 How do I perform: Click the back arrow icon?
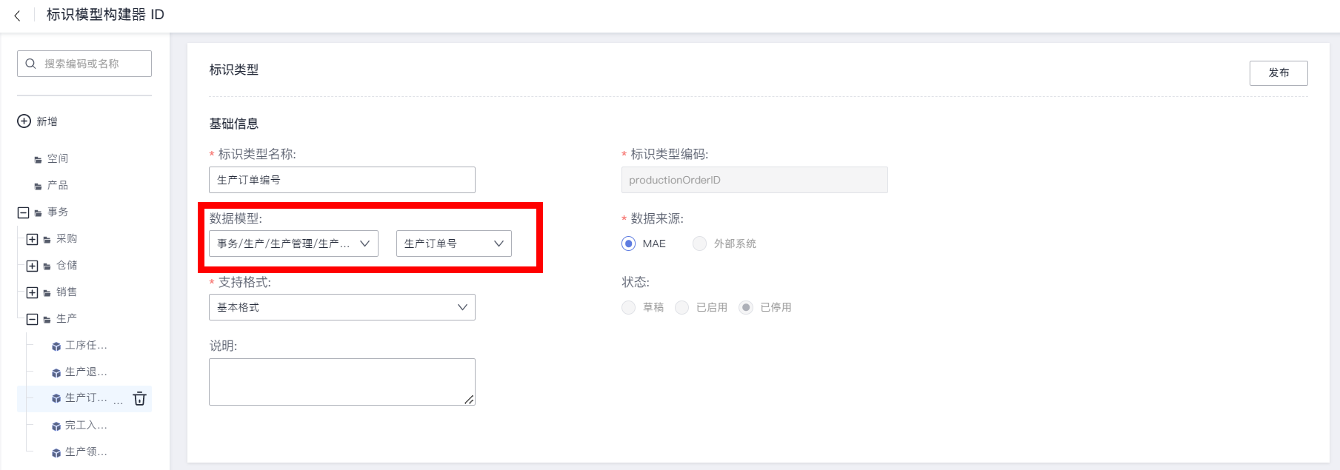click(x=17, y=16)
